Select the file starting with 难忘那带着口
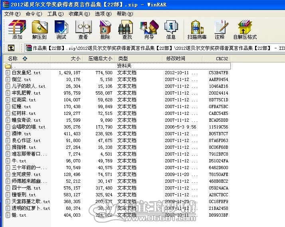This screenshot has height=227, width=285. coord(29,154)
